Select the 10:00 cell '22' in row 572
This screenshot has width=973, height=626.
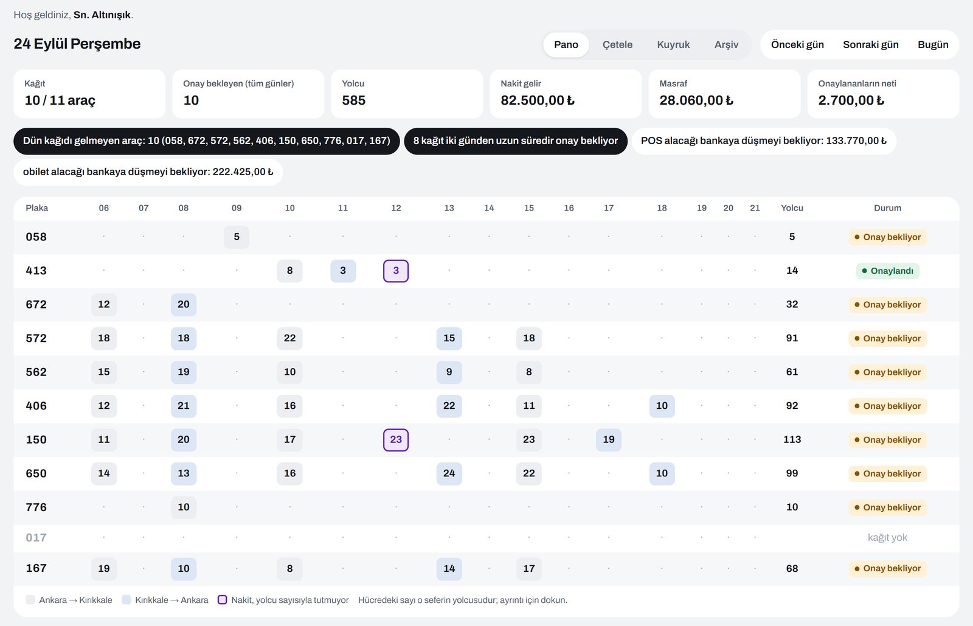tap(289, 338)
